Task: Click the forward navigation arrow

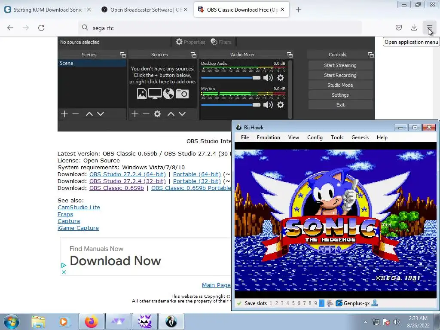Action: (26, 28)
